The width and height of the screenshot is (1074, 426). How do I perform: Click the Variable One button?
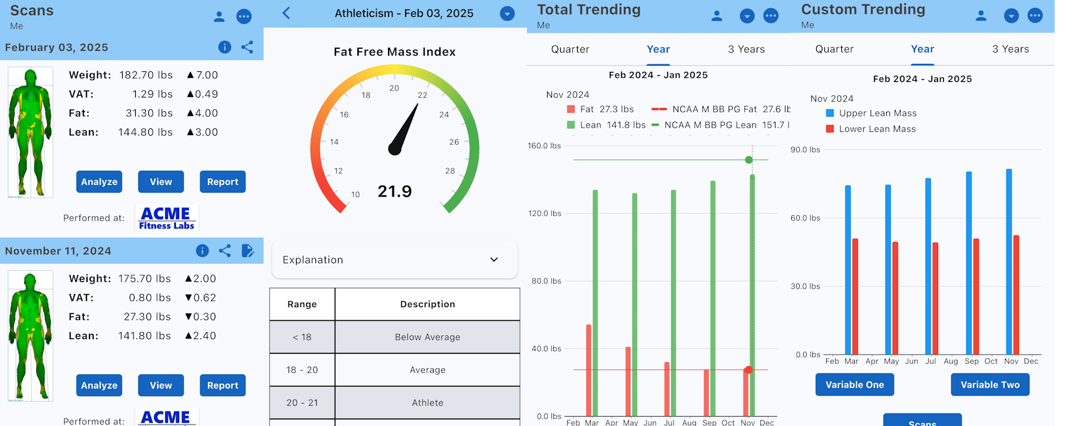[854, 385]
